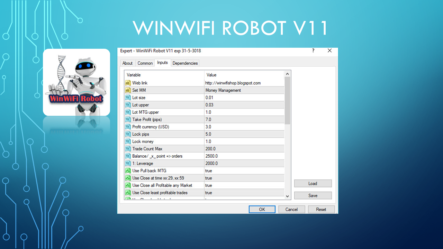Select the http://winwifishop.blogspot.com value

pos(233,83)
